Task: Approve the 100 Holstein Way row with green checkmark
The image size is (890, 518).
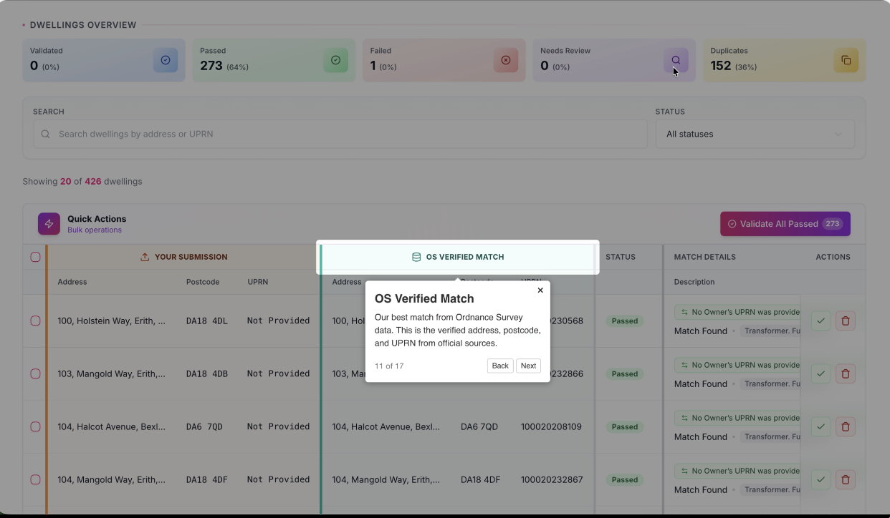Action: 820,321
